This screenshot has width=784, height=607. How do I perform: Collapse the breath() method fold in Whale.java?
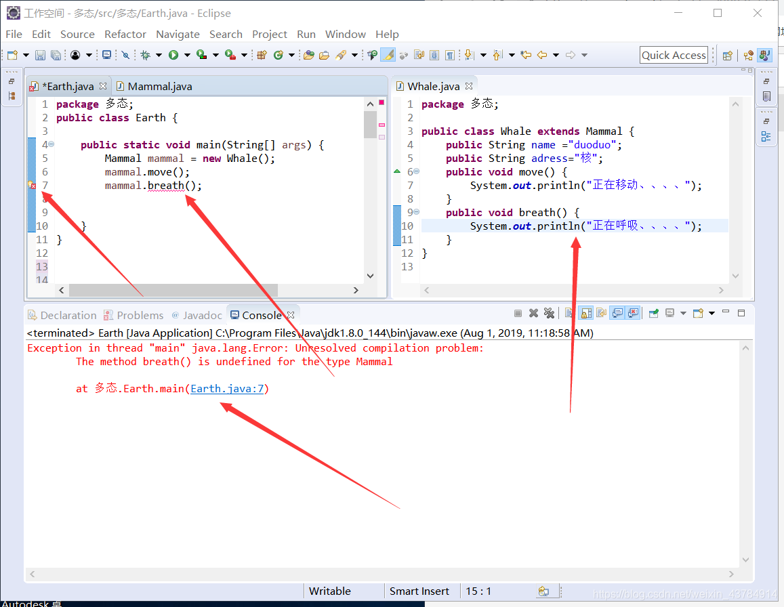417,212
